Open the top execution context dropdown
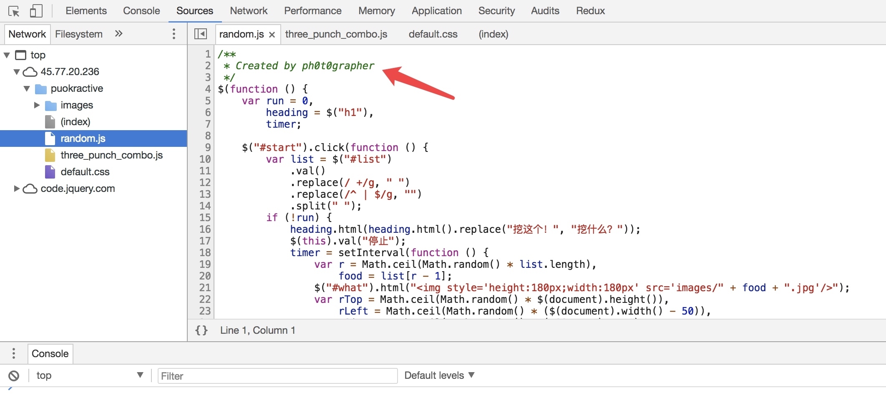 click(90, 375)
